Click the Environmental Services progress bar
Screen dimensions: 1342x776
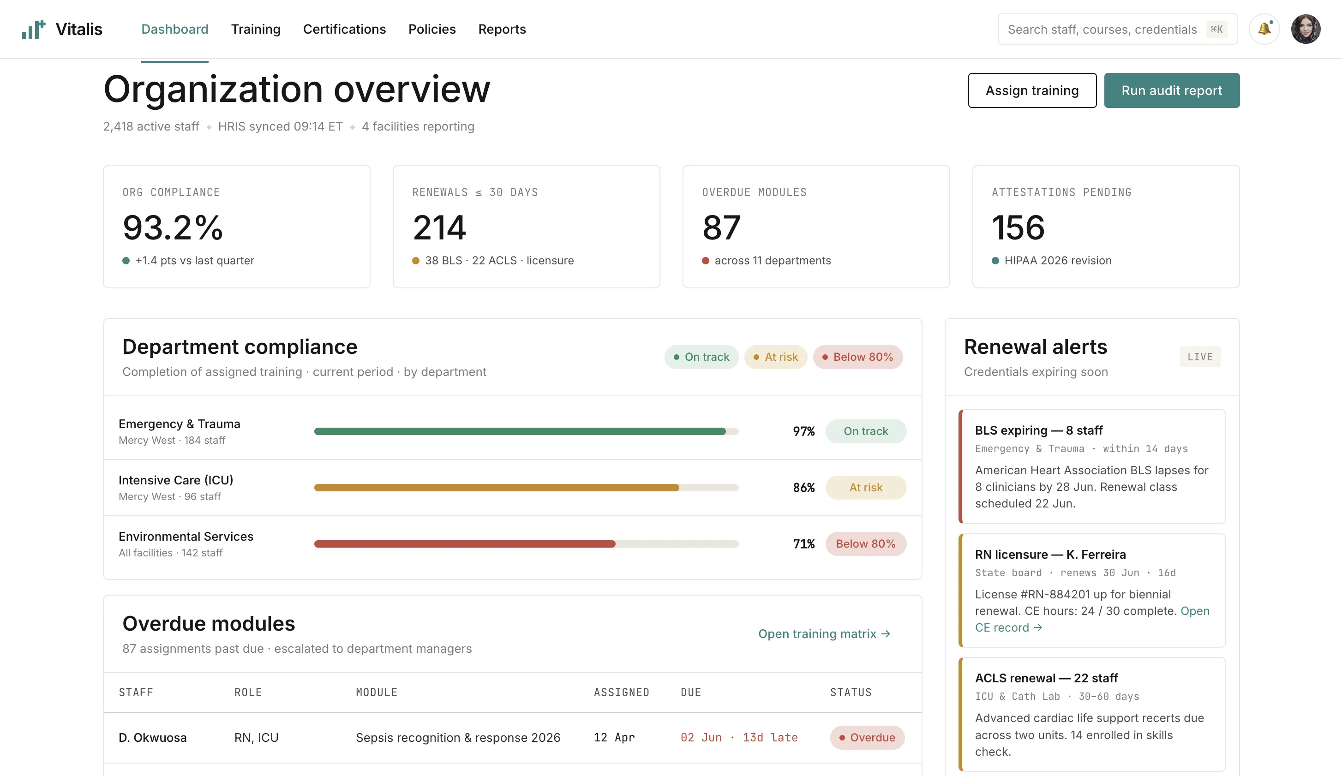point(526,544)
